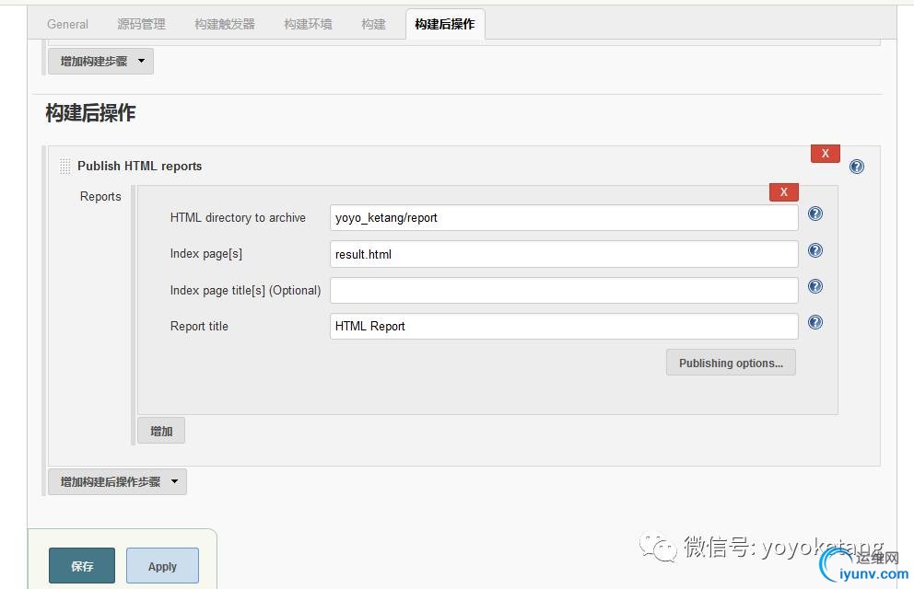The width and height of the screenshot is (914, 589).
Task: Click the 构建后操作 section heading
Action: click(90, 112)
